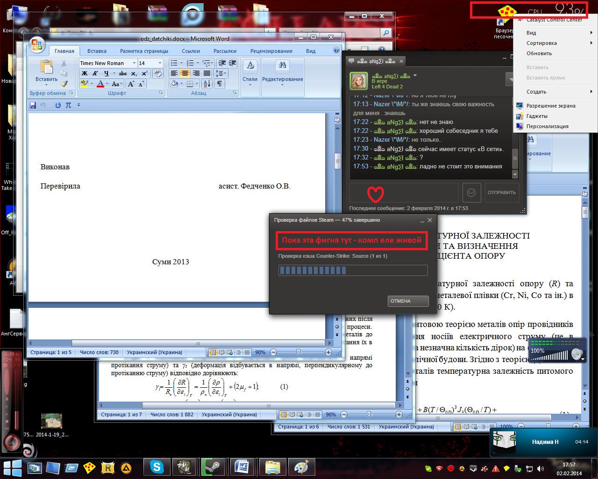The width and height of the screenshot is (598, 479).
Task: Toggle strikethrough text formatting
Action: click(123, 73)
